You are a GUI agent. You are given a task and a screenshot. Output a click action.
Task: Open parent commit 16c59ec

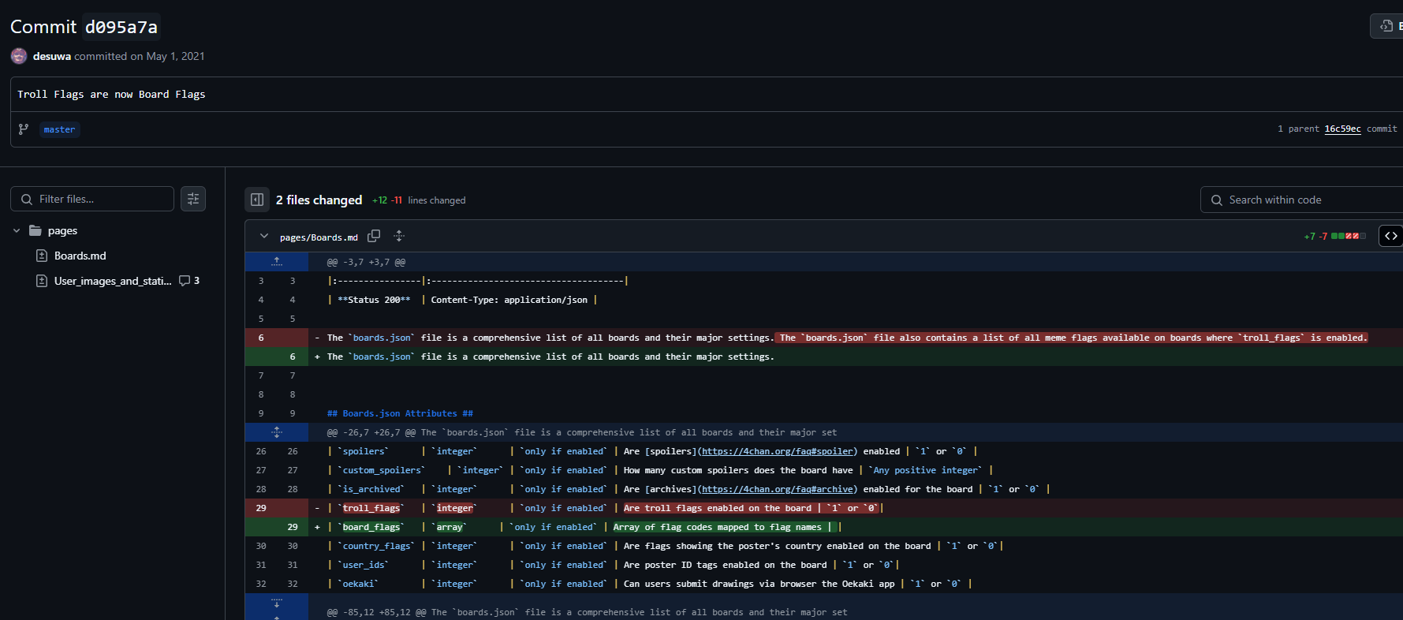(x=1342, y=129)
